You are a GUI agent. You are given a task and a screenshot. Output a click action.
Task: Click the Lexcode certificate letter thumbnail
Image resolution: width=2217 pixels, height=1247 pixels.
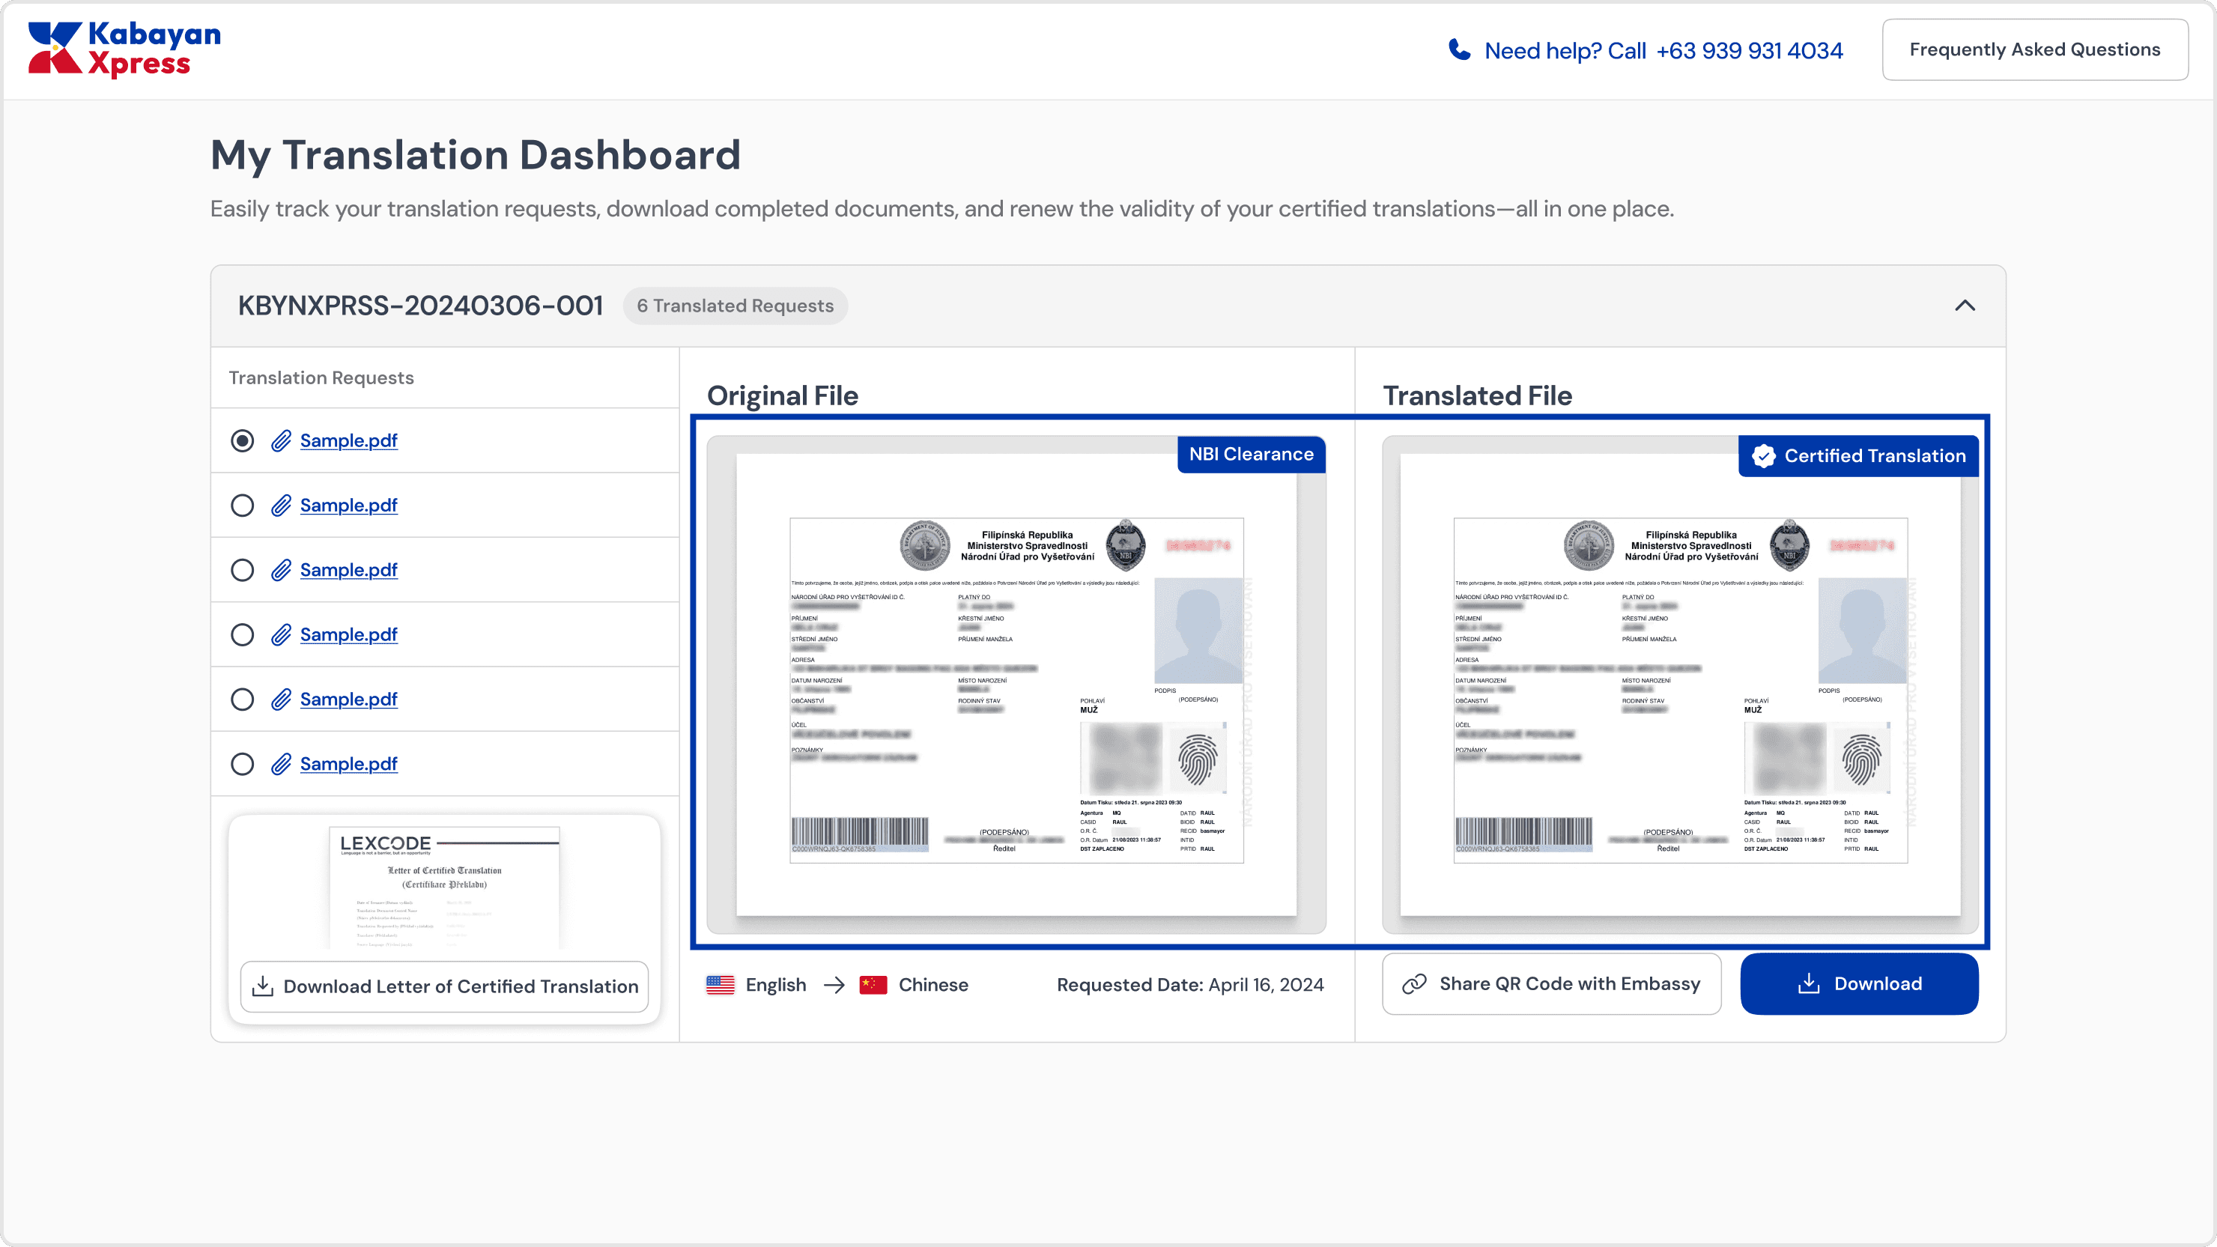tap(444, 887)
